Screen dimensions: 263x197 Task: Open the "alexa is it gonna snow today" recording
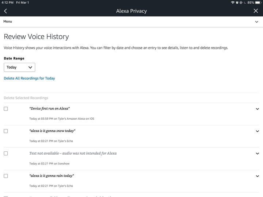(52, 131)
